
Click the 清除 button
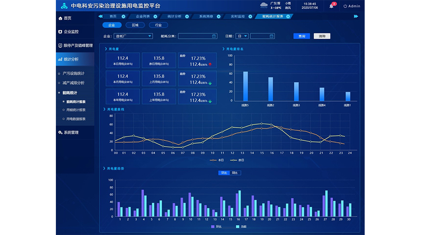tap(322, 36)
